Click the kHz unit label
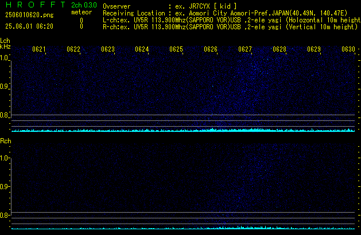Screen dimensions: 361x235 tap(5, 46)
